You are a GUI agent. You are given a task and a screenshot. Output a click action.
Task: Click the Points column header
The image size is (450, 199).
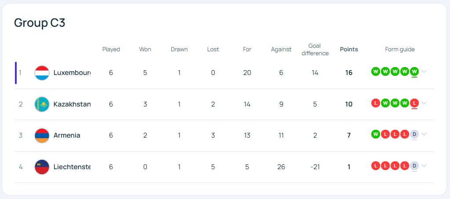point(349,49)
